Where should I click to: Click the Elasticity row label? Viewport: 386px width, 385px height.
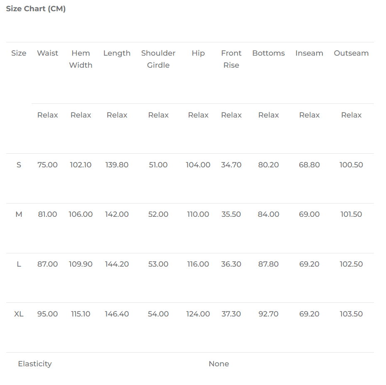point(35,364)
